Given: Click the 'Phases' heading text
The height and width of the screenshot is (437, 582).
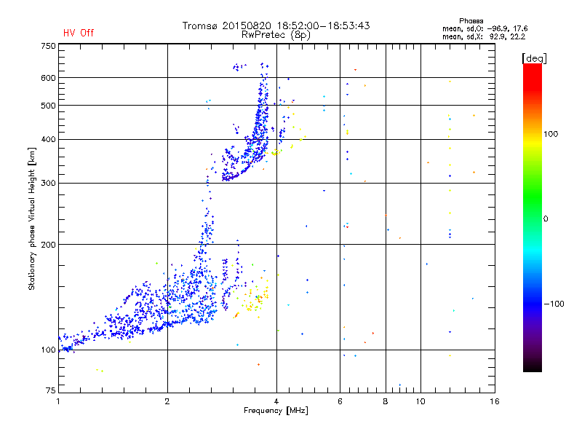Looking at the screenshot, I should click(x=471, y=21).
